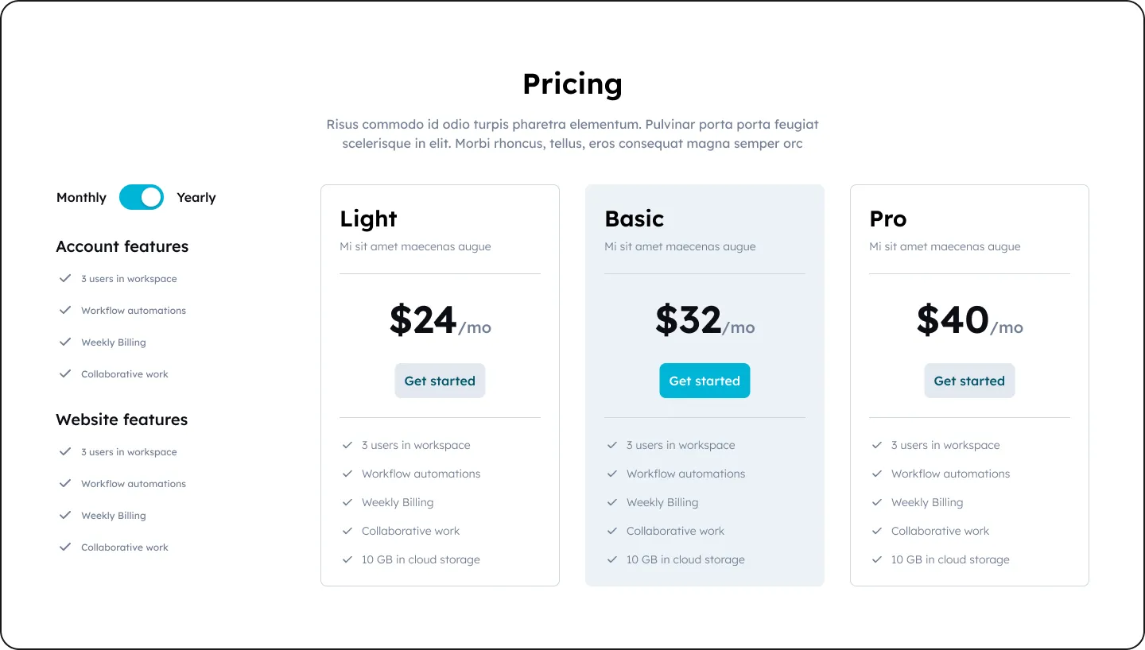This screenshot has height=650, width=1145.
Task: Click checkmark beside Account features Collaborative work
Action: click(x=65, y=374)
